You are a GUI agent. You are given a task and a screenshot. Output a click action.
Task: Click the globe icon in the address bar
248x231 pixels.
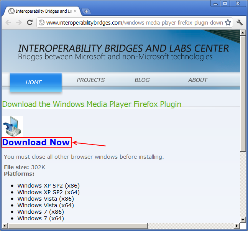point(42,23)
